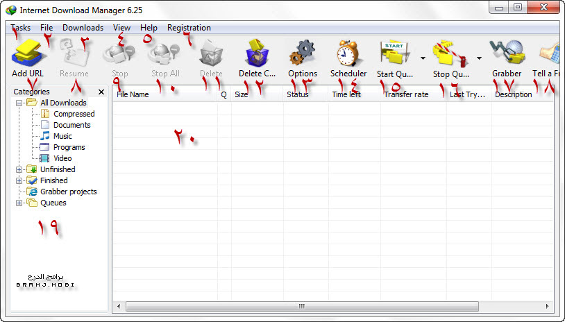This screenshot has height=322, width=565.
Task: Click the Add URL toolbar icon
Action: pyautogui.click(x=28, y=51)
